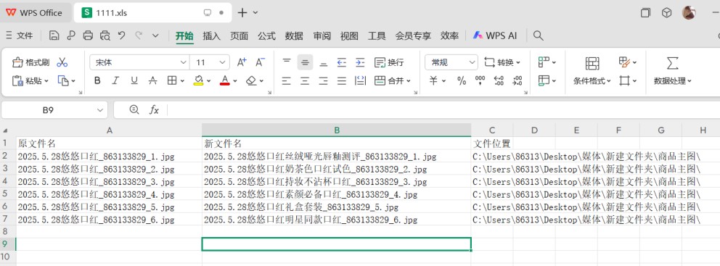Click the Name Box showing B9
This screenshot has height=266, width=720.
tap(54, 110)
